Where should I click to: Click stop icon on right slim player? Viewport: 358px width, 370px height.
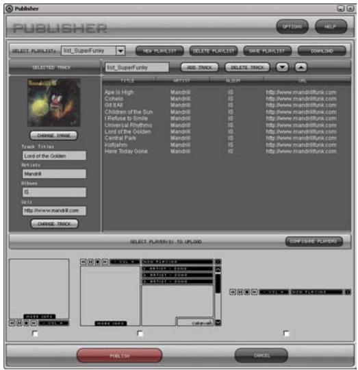pos(247,292)
